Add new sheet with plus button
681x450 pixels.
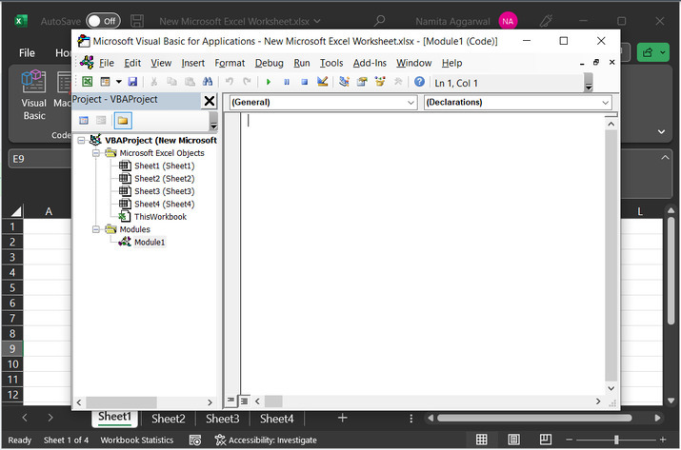tap(342, 418)
